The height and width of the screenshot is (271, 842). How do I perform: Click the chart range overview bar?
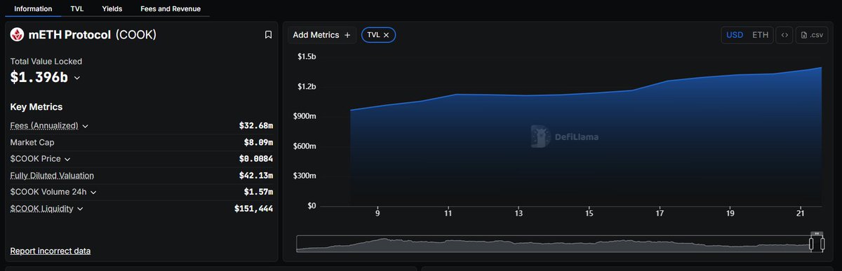coord(559,244)
